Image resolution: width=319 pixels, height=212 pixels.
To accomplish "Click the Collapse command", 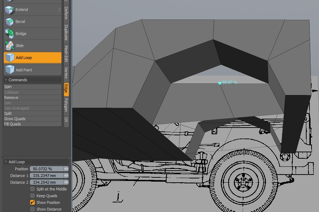I will pos(33,92).
